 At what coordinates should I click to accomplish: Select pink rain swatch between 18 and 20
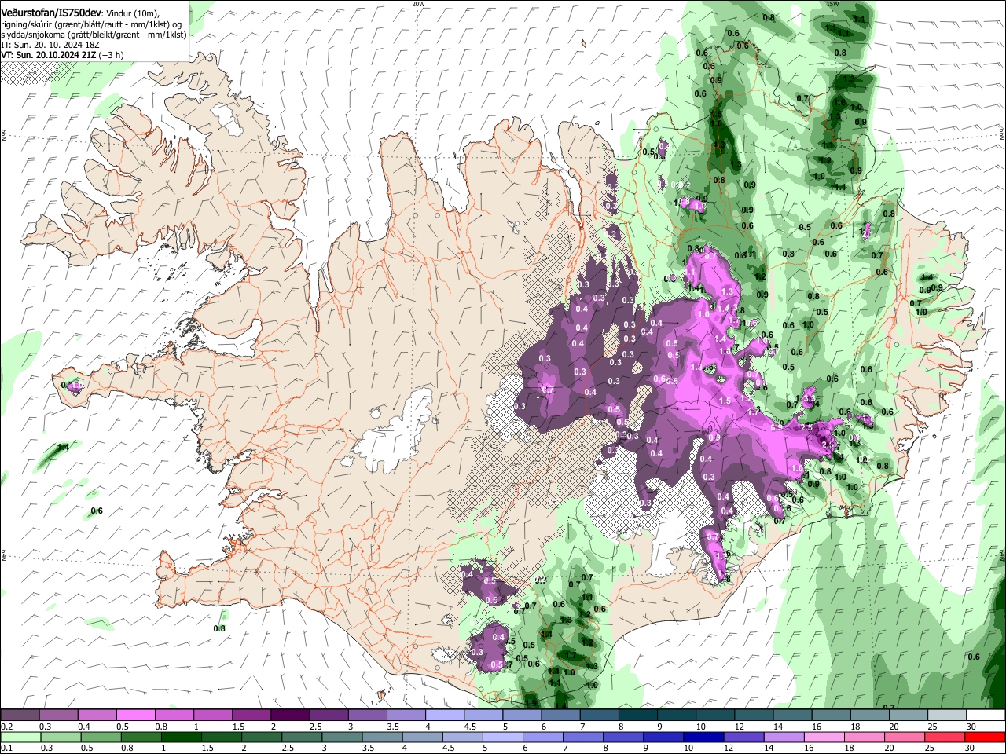coord(865,738)
